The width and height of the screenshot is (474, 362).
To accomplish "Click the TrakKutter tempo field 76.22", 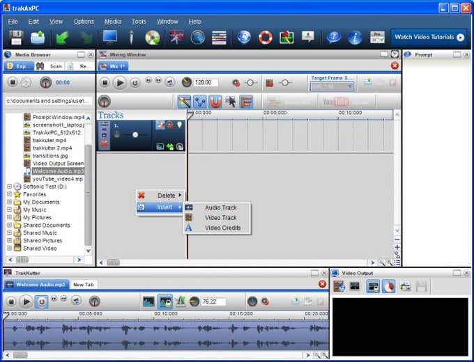I will (x=213, y=301).
